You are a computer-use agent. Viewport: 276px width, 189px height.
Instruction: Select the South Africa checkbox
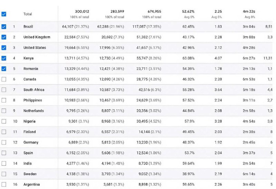click(4, 90)
